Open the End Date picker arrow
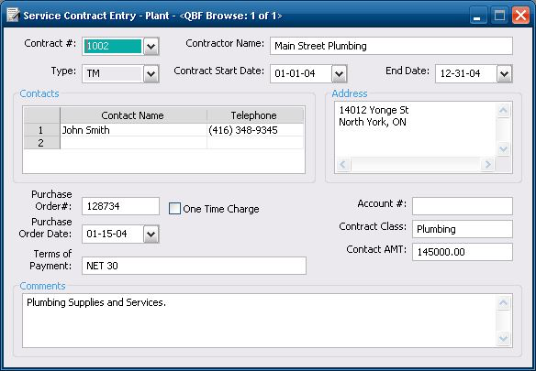This screenshot has width=536, height=371. tap(505, 73)
